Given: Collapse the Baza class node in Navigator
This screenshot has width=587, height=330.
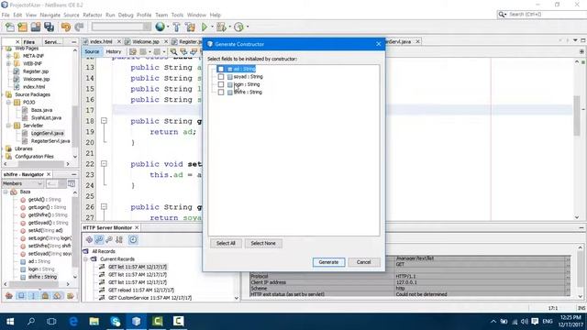Looking at the screenshot, I should [6, 192].
